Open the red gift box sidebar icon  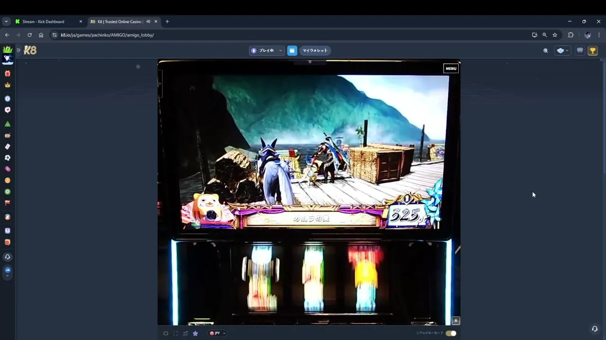pyautogui.click(x=8, y=74)
